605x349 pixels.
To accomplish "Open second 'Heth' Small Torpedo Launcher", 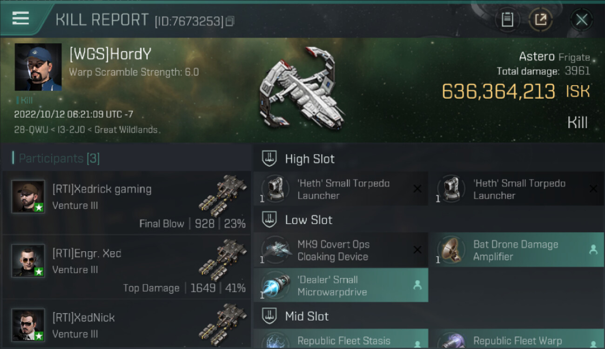I will click(516, 189).
